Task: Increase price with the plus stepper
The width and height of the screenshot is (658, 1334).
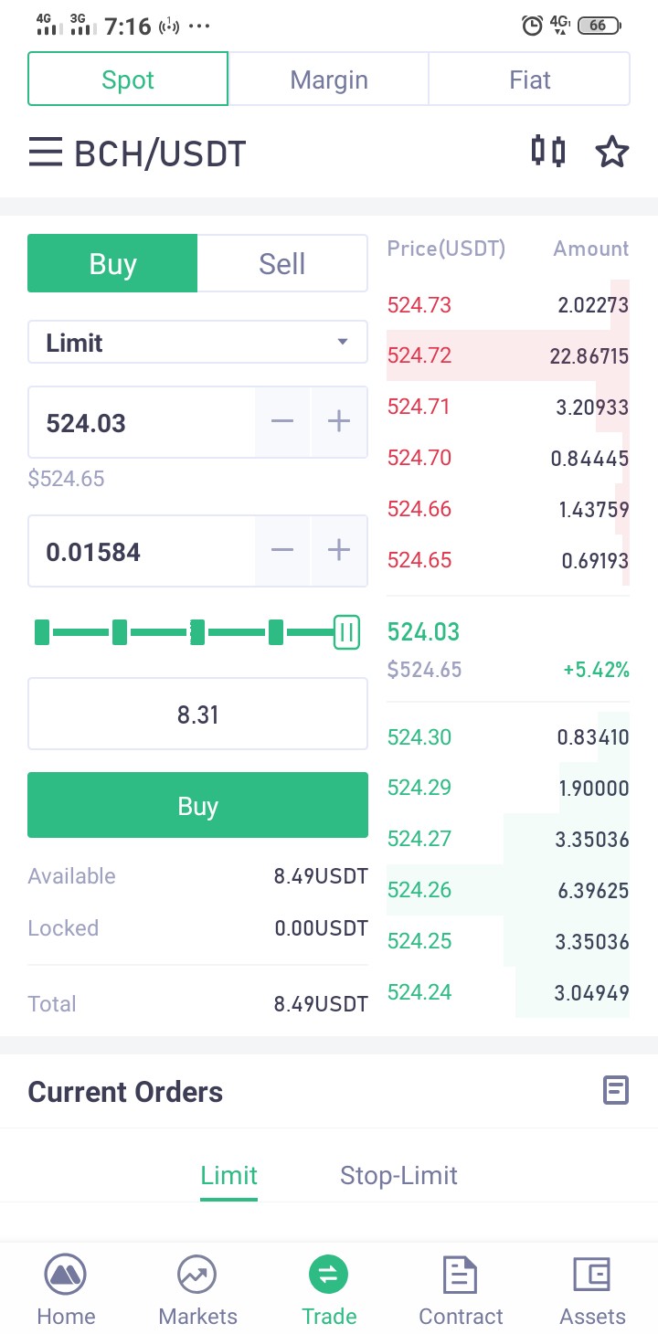Action: tap(339, 421)
